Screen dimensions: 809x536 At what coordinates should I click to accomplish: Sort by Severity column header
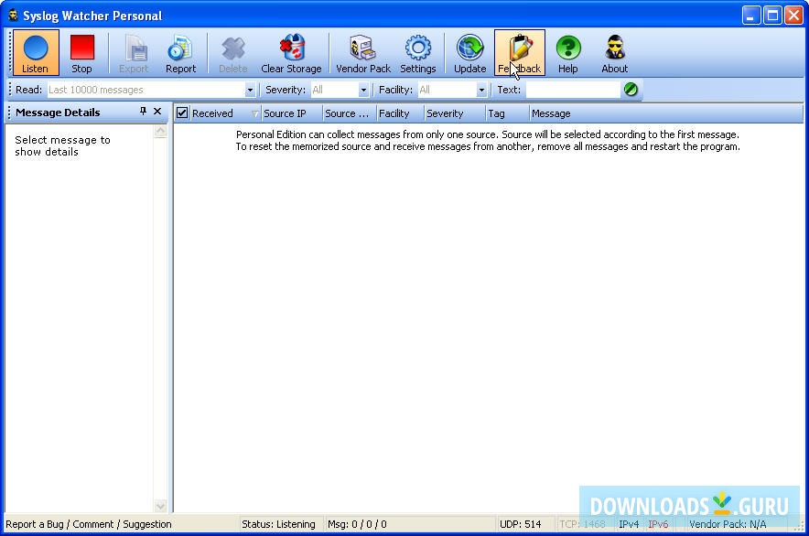pos(455,113)
